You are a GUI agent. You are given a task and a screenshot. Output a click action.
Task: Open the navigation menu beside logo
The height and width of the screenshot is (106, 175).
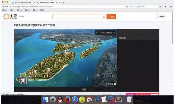click(x=22, y=16)
